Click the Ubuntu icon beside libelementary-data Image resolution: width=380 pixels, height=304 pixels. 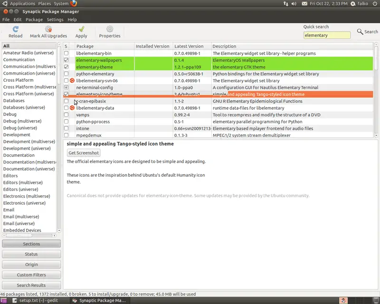[72, 108]
